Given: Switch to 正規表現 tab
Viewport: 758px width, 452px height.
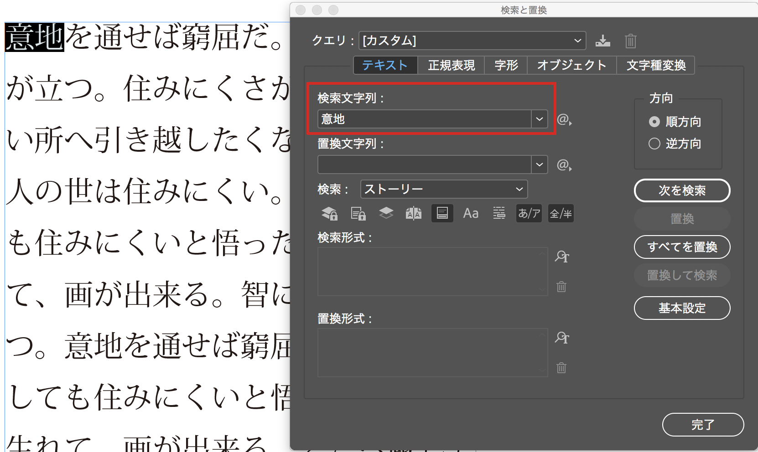Looking at the screenshot, I should point(451,65).
